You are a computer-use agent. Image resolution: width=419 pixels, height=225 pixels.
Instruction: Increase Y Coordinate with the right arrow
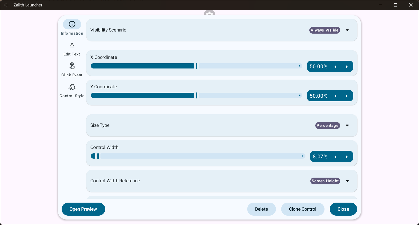(347, 96)
